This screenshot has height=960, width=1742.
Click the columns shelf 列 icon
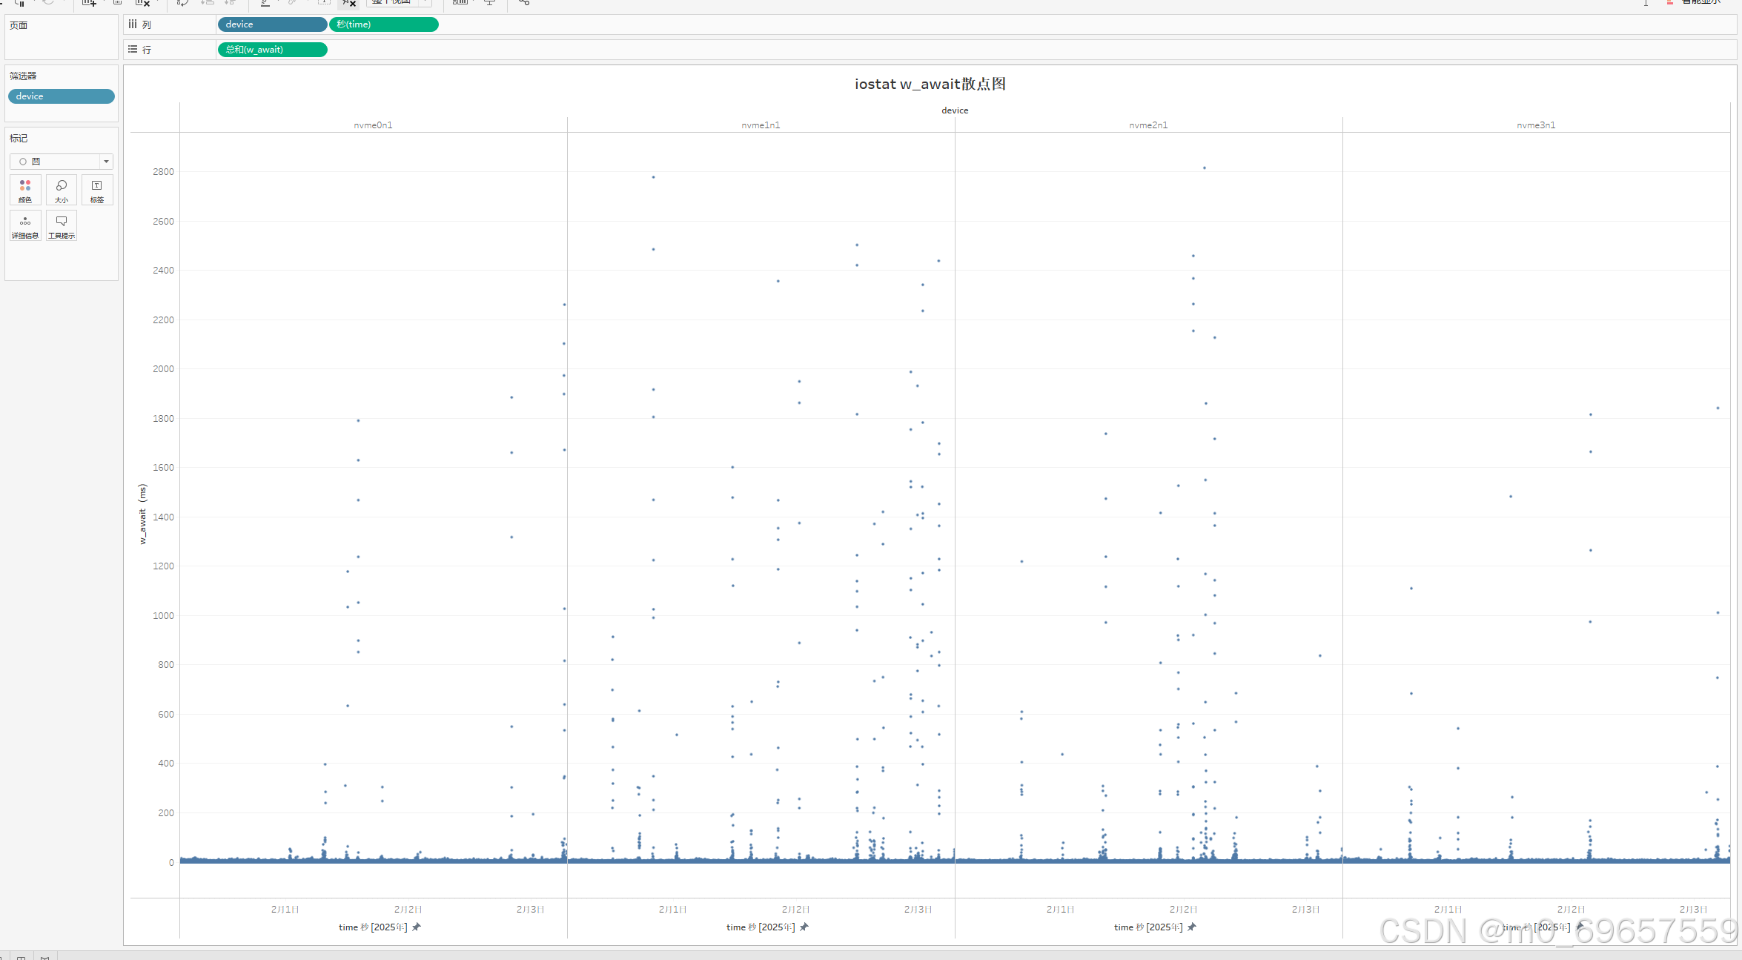133,24
